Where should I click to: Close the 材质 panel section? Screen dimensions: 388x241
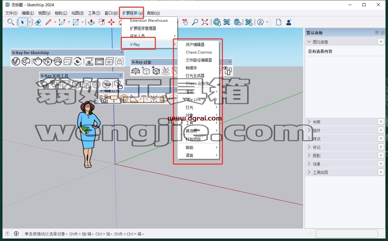[x=381, y=122]
